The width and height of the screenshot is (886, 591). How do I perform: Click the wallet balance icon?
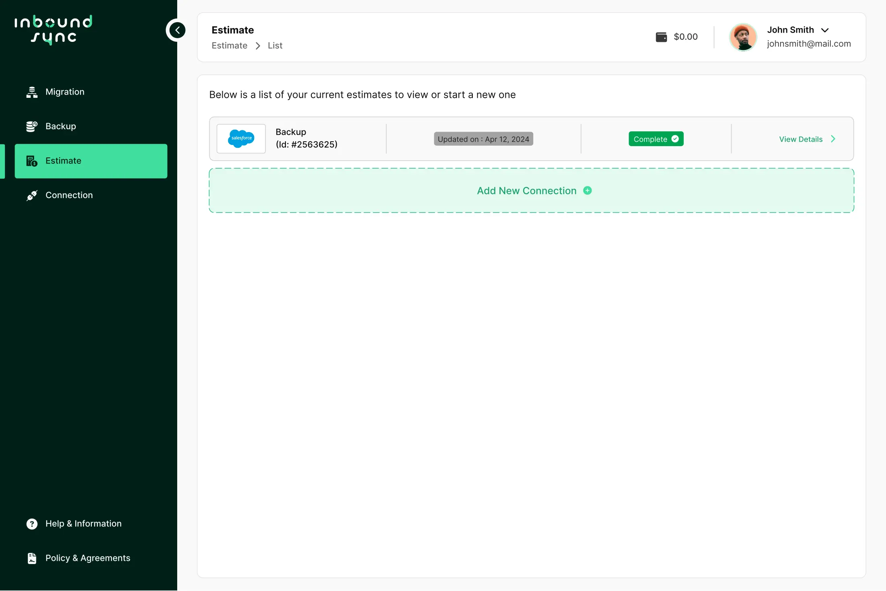pos(661,37)
